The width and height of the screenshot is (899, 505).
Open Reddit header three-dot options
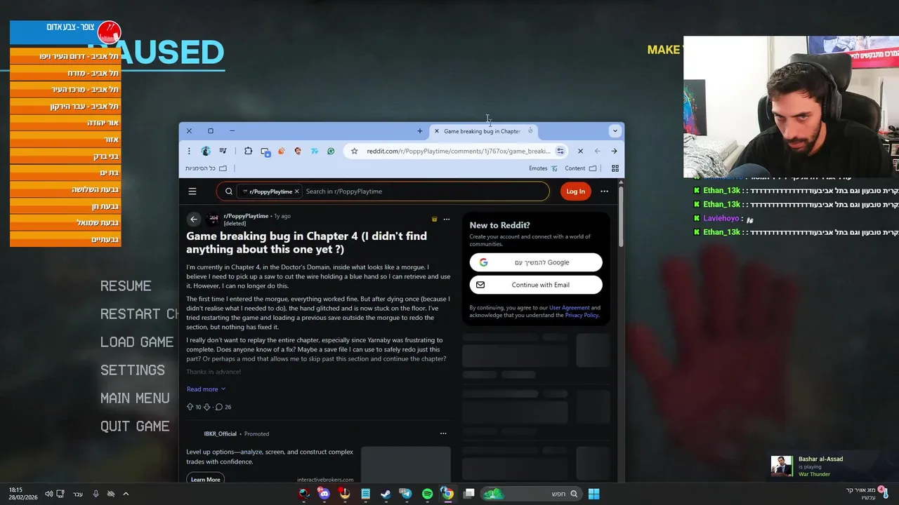pos(604,191)
